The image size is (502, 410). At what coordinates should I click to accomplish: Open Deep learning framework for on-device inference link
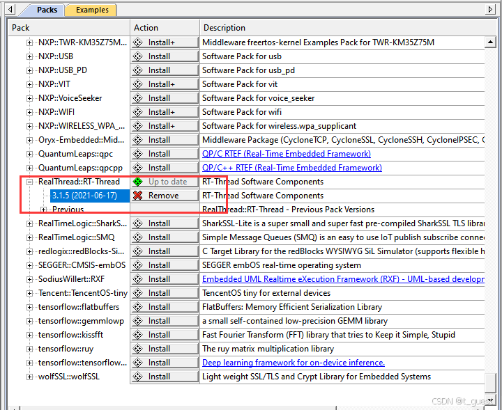click(294, 363)
